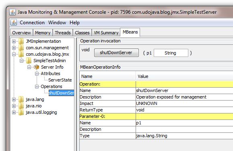
Task: Switch to the Classes tab
Action: (x=82, y=33)
